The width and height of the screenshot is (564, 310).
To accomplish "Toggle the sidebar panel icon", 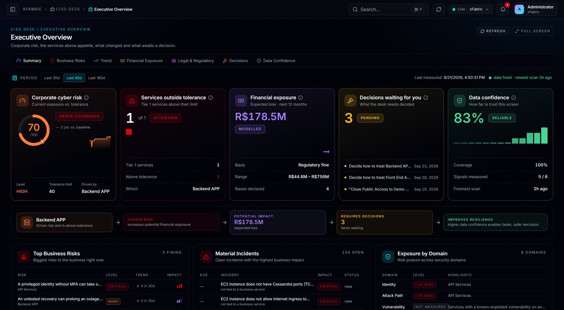I will point(13,9).
